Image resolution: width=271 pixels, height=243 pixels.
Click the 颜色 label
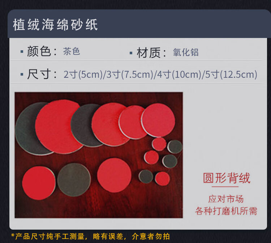[x=39, y=51]
